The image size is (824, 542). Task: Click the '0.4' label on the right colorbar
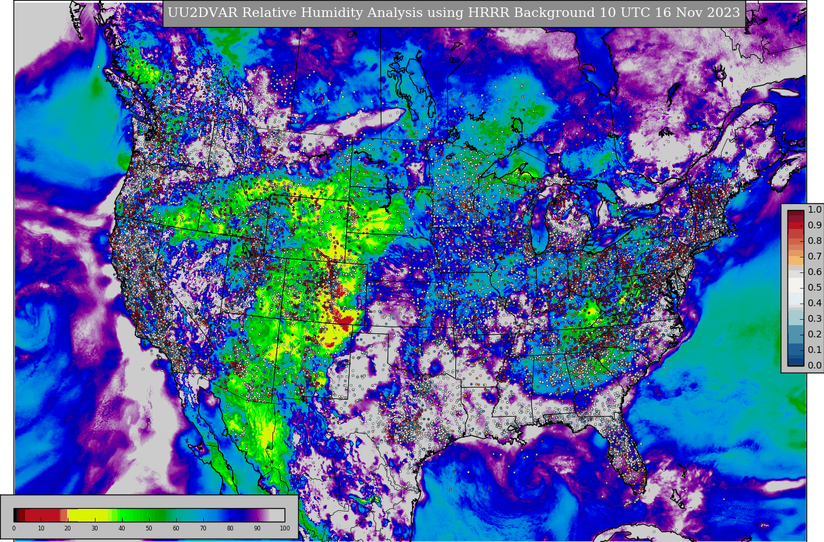pyautogui.click(x=815, y=304)
